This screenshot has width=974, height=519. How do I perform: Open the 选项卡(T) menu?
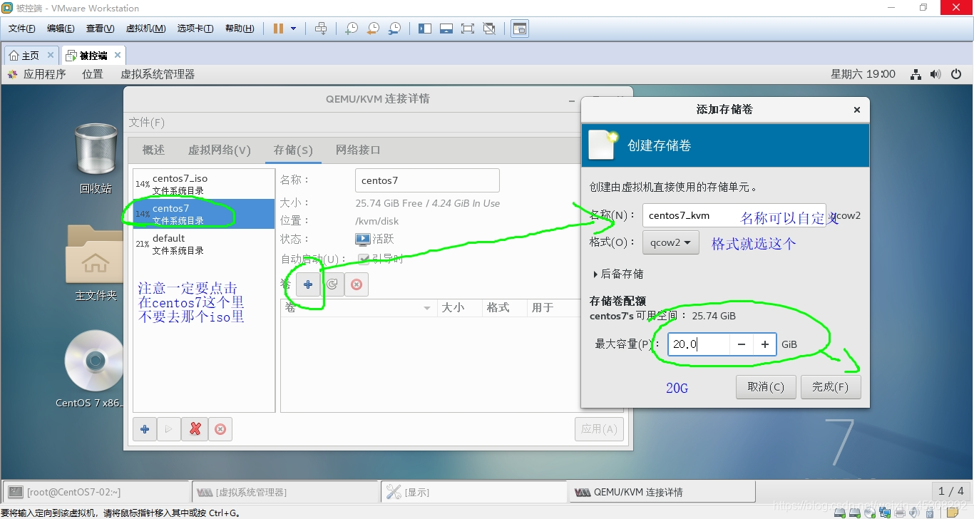pyautogui.click(x=195, y=29)
